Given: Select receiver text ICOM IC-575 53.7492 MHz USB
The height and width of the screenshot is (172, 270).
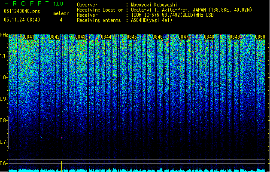Looking at the screenshot, I should tap(172, 15).
